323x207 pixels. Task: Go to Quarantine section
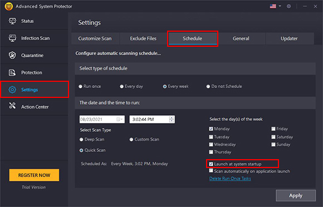point(34,55)
